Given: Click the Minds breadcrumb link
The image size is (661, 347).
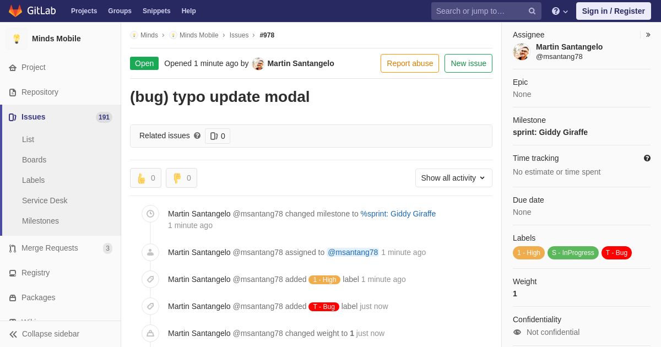Looking at the screenshot, I should pyautogui.click(x=149, y=35).
